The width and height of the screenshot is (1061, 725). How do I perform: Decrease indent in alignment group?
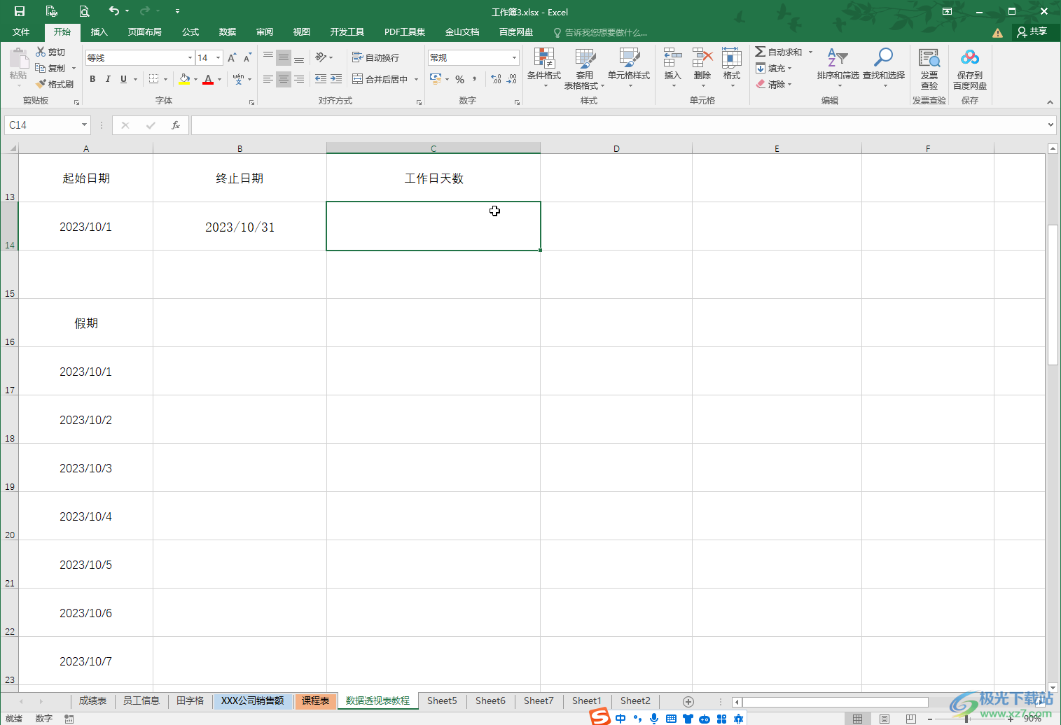click(321, 79)
